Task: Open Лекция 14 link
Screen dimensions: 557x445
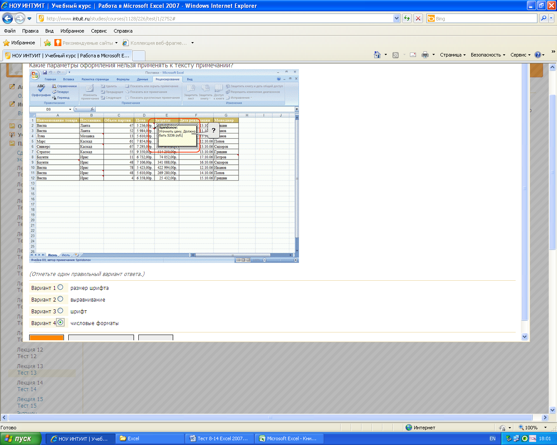Action: 30,383
